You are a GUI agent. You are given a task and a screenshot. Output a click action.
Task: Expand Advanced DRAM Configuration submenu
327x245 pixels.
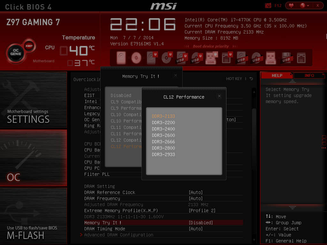point(119,235)
